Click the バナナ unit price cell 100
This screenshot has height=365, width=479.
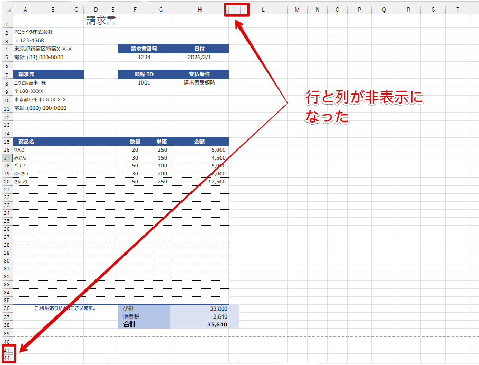[x=161, y=166]
